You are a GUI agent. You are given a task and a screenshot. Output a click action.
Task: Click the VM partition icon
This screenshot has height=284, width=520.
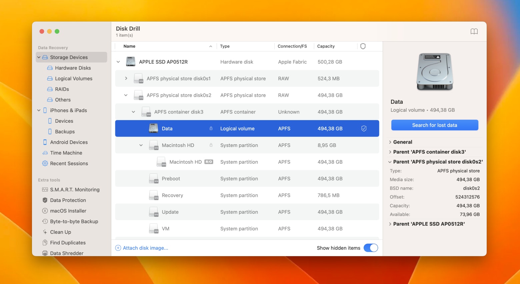pyautogui.click(x=154, y=228)
